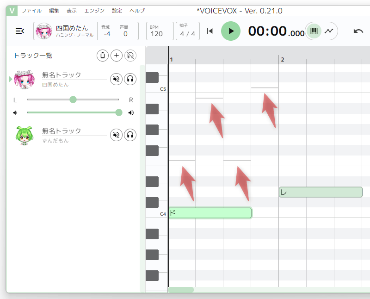Undo the last action

tap(358, 31)
